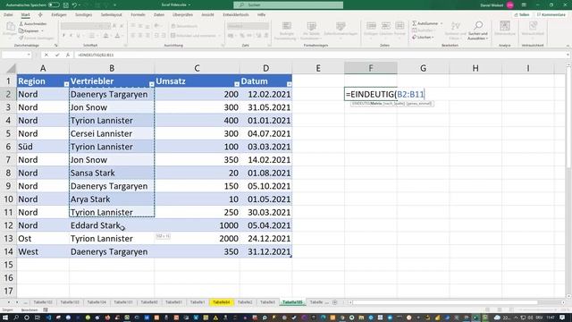Open the Ansicht ribbon tab
This screenshot has width=572, height=322.
tap(207, 14)
